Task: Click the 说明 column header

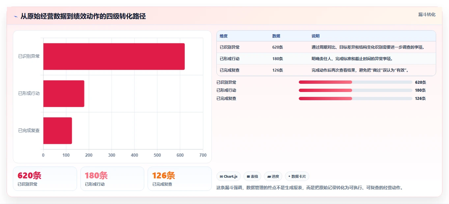Action: click(x=316, y=36)
